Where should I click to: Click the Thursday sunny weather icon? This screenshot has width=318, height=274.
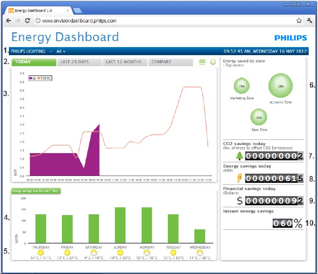[41, 253]
